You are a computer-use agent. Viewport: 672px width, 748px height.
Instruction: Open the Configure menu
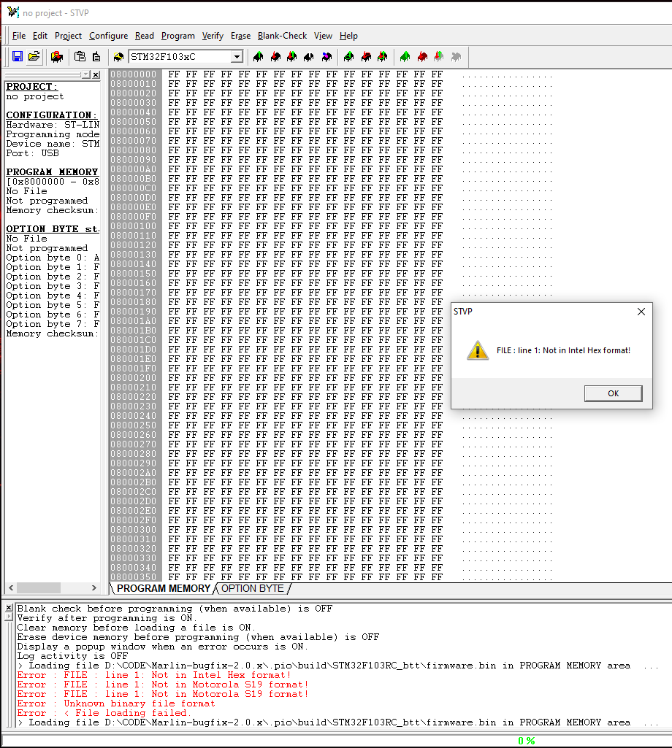108,36
